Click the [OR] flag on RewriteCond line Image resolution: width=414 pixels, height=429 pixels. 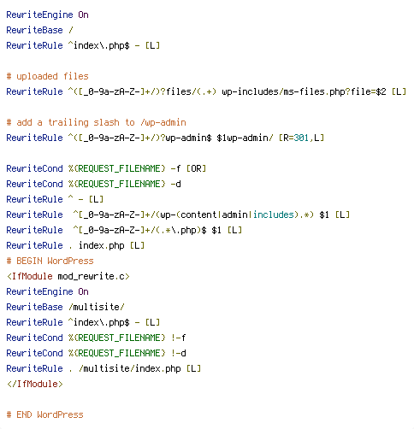(x=196, y=168)
